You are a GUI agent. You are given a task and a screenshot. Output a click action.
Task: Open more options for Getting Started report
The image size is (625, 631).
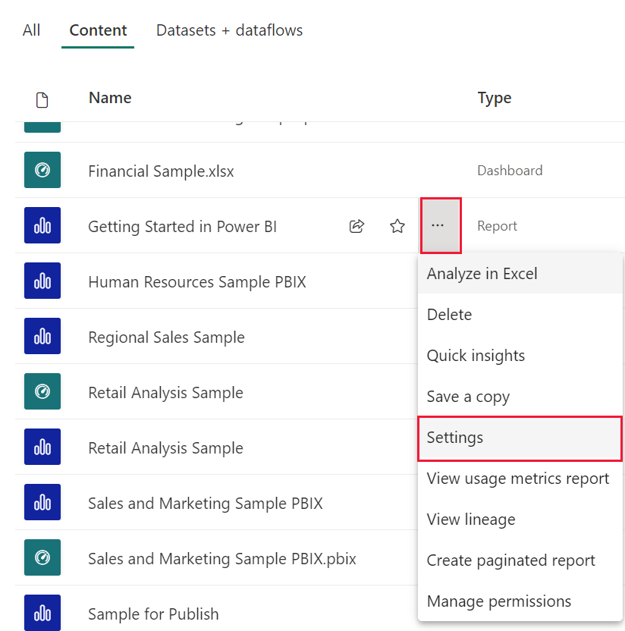(x=440, y=225)
